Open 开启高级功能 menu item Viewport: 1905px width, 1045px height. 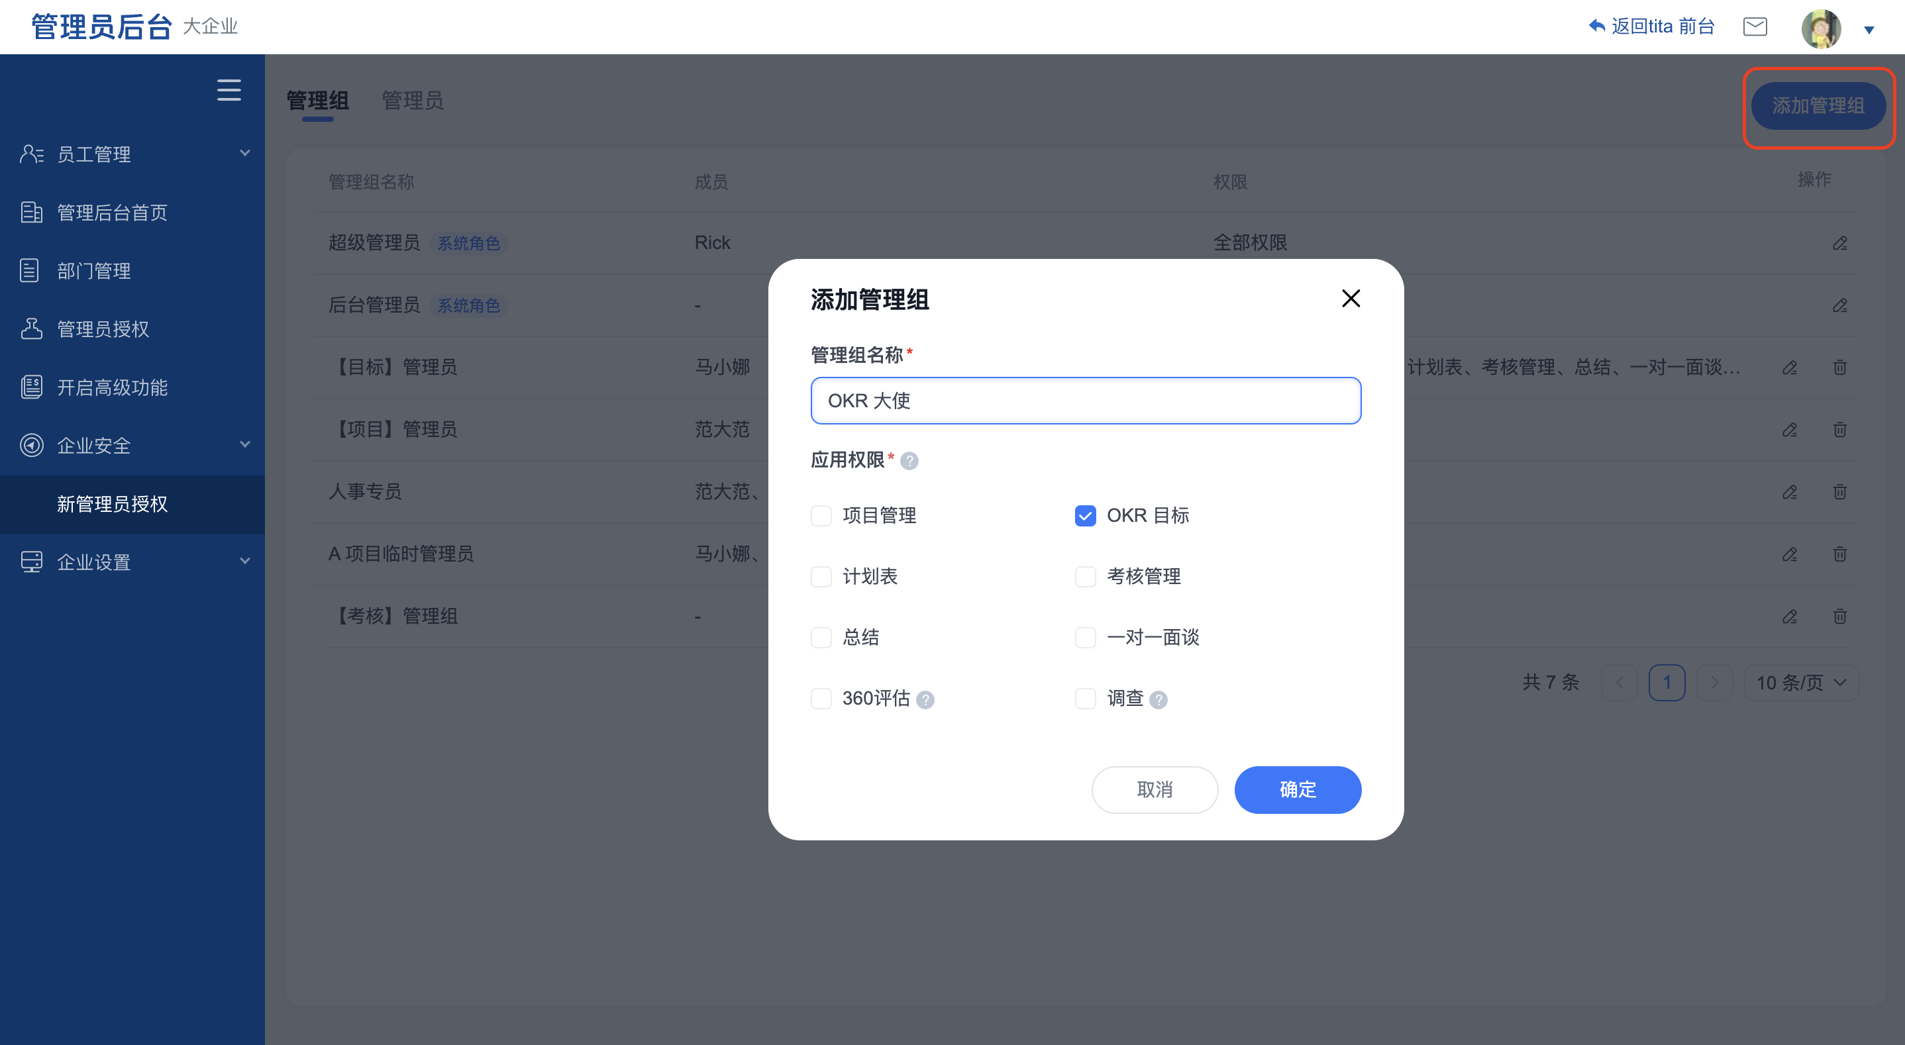pyautogui.click(x=132, y=387)
